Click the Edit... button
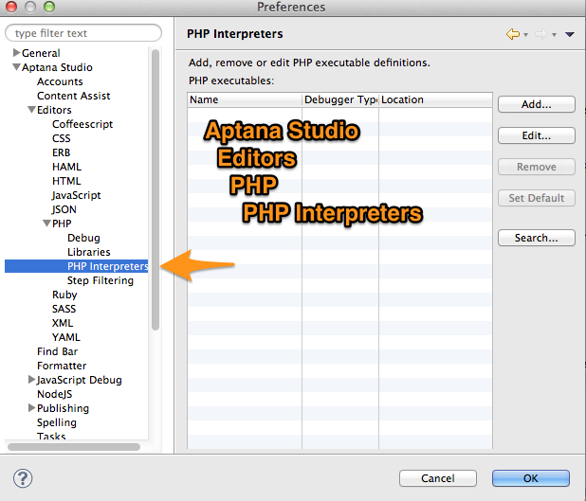This screenshot has height=501, width=586. (x=537, y=135)
